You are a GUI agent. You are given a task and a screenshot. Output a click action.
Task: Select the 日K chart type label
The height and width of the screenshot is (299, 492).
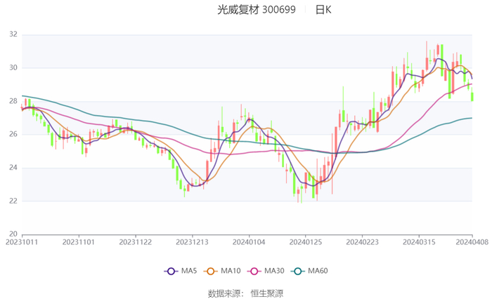coord(323,10)
